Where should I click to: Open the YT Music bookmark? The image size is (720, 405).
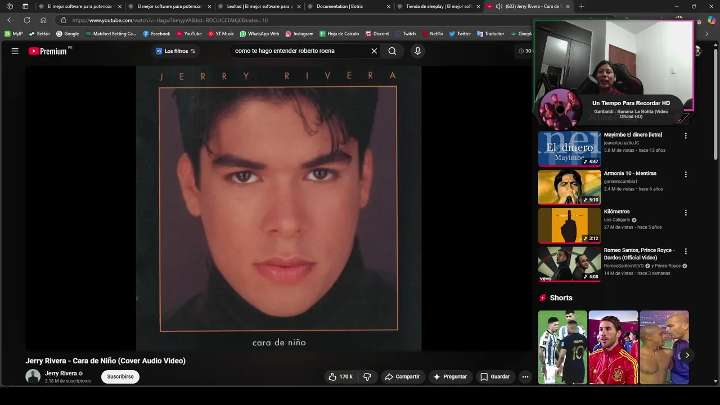(x=221, y=34)
